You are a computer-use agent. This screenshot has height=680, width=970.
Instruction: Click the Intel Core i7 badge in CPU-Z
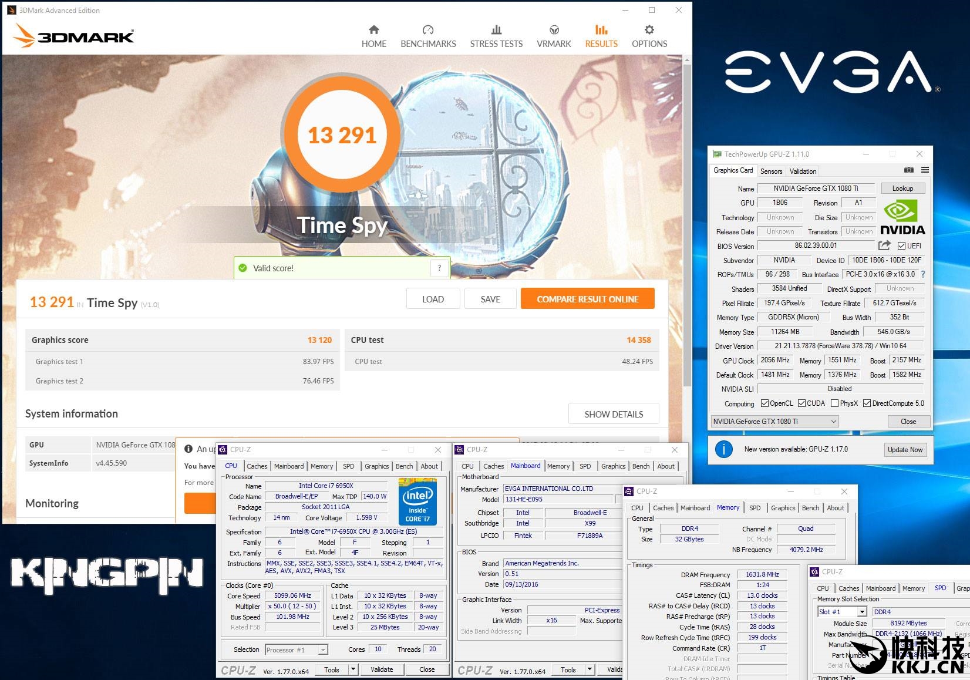point(417,501)
